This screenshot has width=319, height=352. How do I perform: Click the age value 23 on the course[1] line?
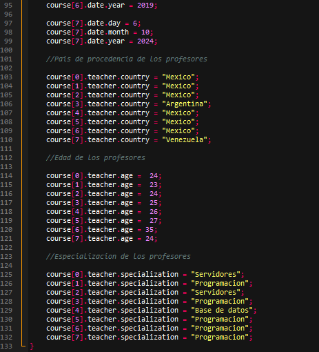(154, 185)
